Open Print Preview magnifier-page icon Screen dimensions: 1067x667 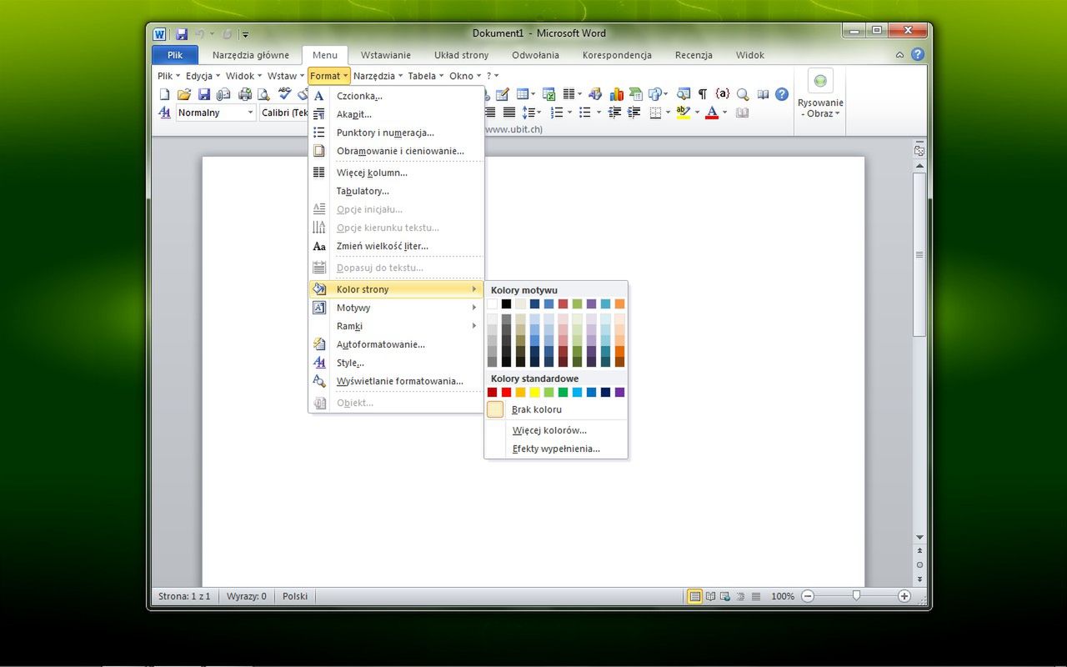[x=263, y=94]
